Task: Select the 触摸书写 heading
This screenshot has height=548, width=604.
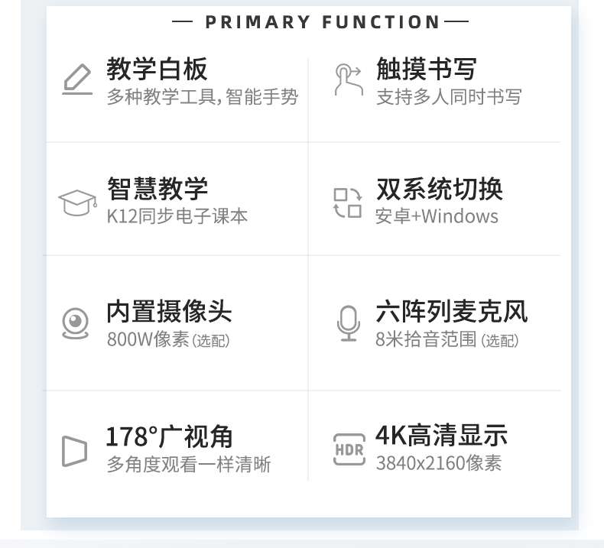Action: coord(426,70)
